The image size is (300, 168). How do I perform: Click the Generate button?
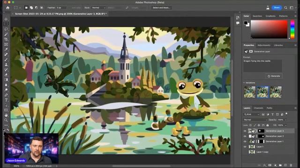click(274, 76)
